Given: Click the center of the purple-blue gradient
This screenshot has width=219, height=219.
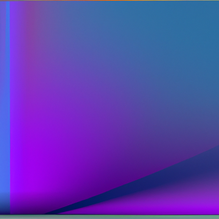Looking at the screenshot, I should point(100,86).
